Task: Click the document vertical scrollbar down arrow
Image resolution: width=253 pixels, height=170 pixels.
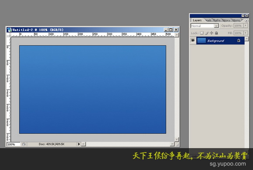Action: (177, 139)
